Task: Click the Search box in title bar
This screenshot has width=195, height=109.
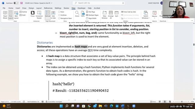Action: pos(98,3)
